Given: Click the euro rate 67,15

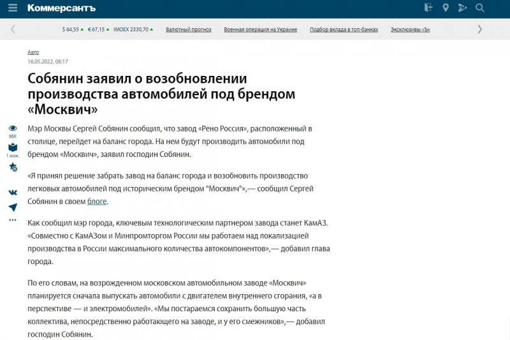Looking at the screenshot, I should (99, 29).
